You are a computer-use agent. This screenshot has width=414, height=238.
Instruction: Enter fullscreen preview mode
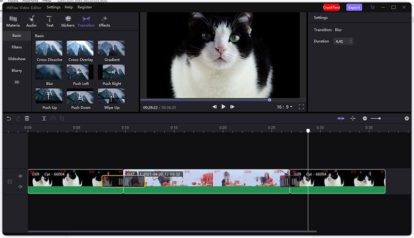coord(302,107)
